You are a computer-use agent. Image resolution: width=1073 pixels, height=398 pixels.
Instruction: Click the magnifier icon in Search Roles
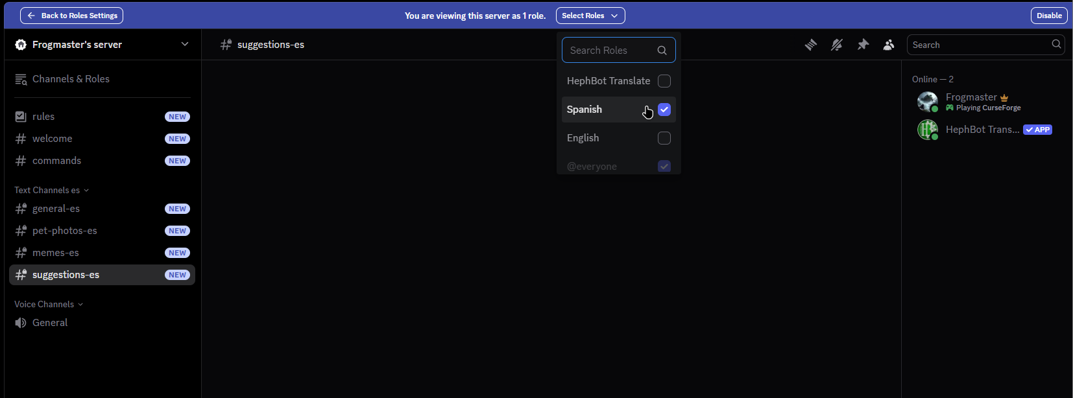662,51
